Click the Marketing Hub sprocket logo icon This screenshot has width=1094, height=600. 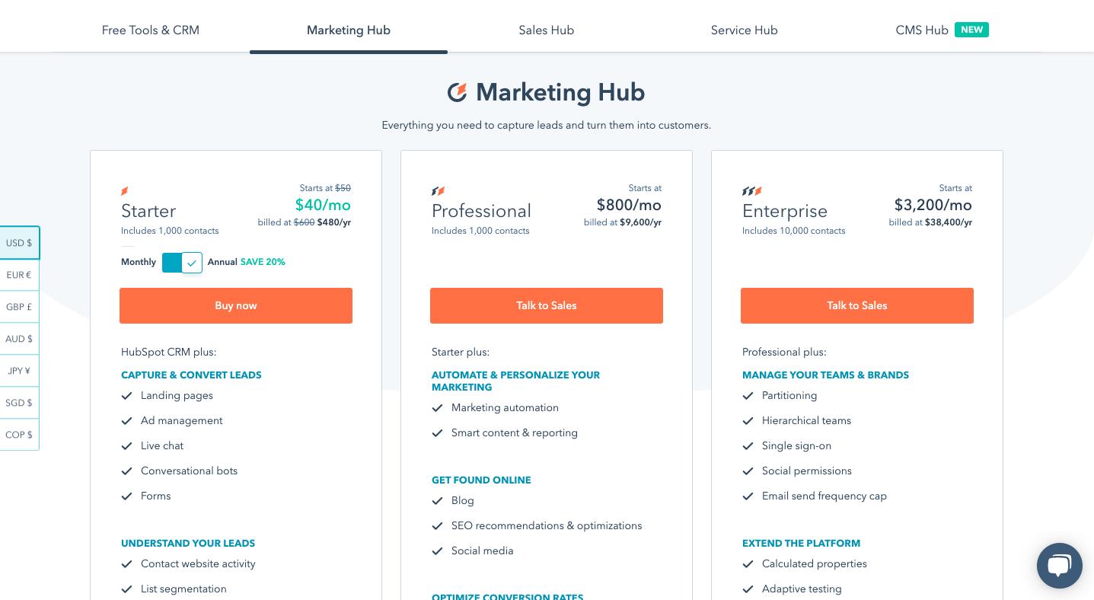pos(457,92)
